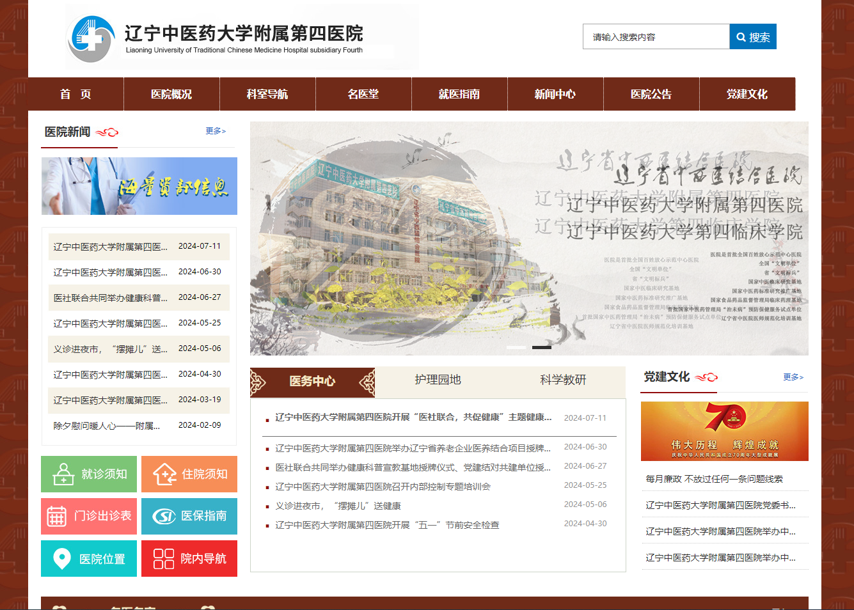854x610 pixels.
Task: Open 门诊出诊表 calendar icon tile
Action: (x=89, y=516)
